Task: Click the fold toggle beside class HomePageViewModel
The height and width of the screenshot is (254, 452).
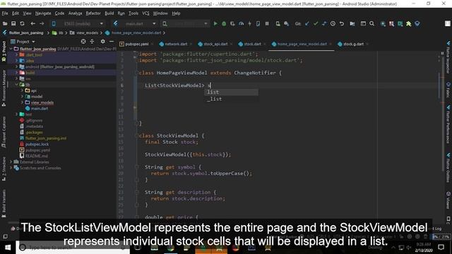Action: pyautogui.click(x=137, y=73)
